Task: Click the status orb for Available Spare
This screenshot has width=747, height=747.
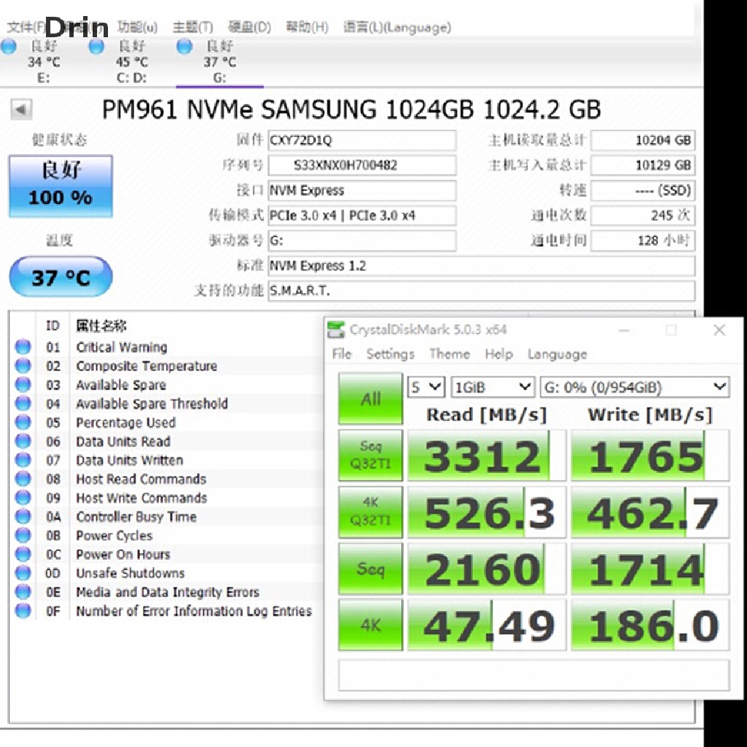Action: pos(23,384)
